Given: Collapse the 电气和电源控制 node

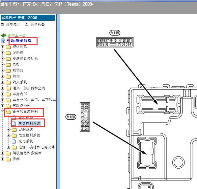Looking at the screenshot, I should click(2, 112).
